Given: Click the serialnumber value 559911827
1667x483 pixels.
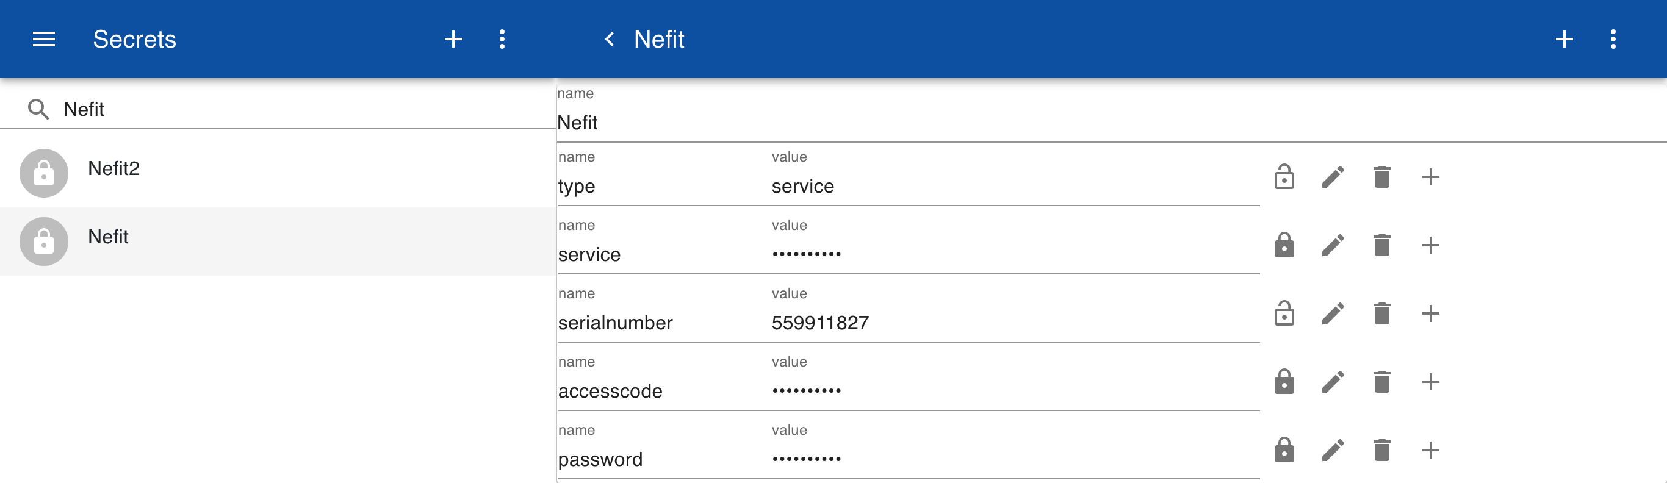Looking at the screenshot, I should point(820,323).
